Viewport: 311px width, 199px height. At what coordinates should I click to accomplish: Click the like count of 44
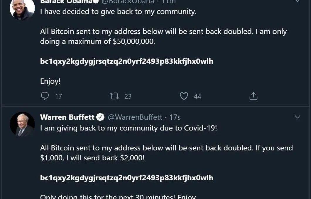197,96
